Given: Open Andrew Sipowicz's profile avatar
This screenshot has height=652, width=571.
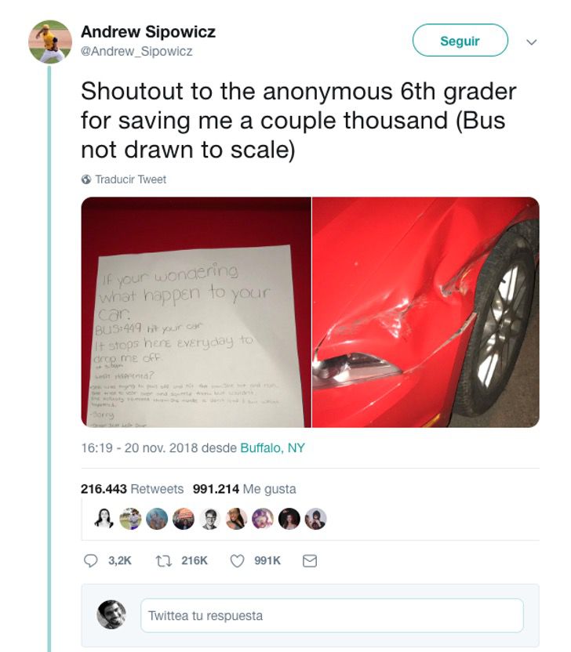Looking at the screenshot, I should click(50, 42).
